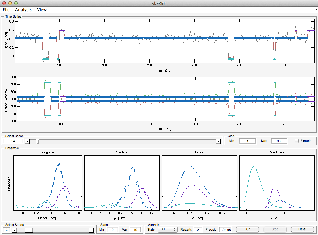The image size is (318, 235).
Task: Click the Select Series slider thumb
Action: (x=38, y=141)
